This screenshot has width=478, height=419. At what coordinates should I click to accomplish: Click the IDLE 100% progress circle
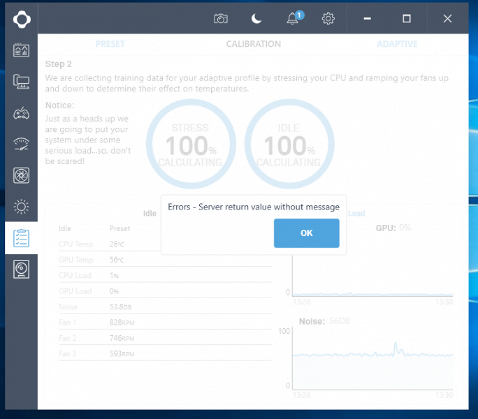click(x=289, y=144)
